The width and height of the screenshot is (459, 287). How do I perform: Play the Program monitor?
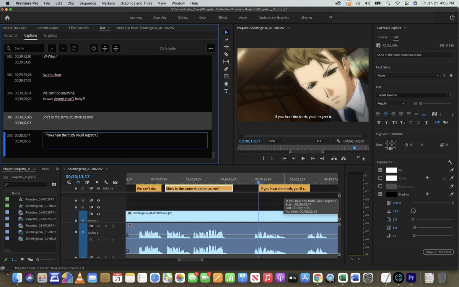click(x=303, y=158)
